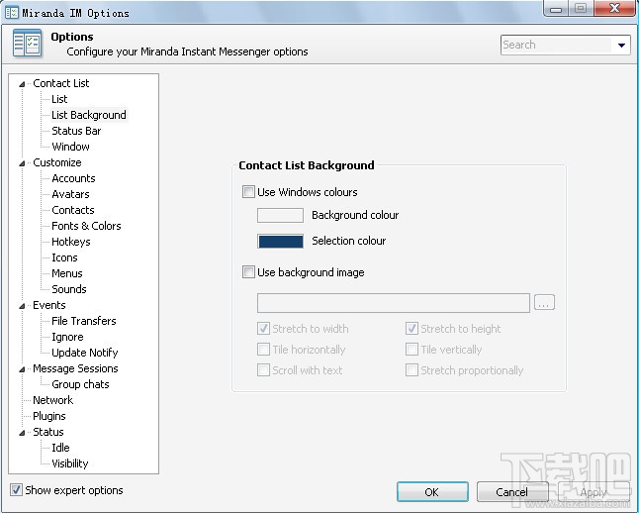Open Icons options page
639x513 pixels.
pos(64,257)
